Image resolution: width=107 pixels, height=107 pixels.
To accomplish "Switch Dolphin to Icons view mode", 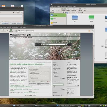I will click(x=63, y=9).
